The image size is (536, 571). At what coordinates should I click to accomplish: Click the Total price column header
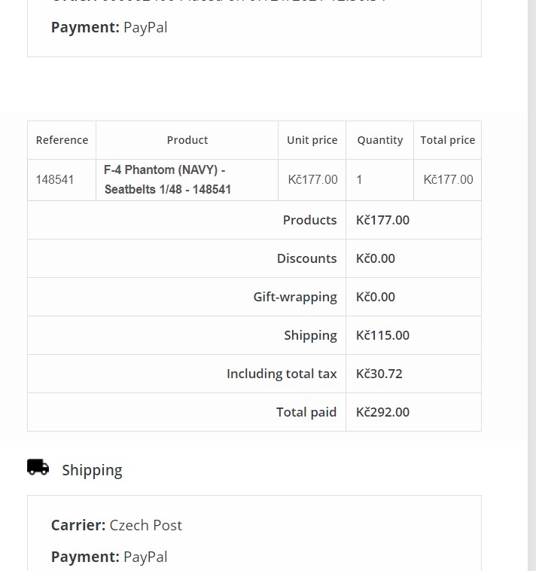[x=448, y=140]
